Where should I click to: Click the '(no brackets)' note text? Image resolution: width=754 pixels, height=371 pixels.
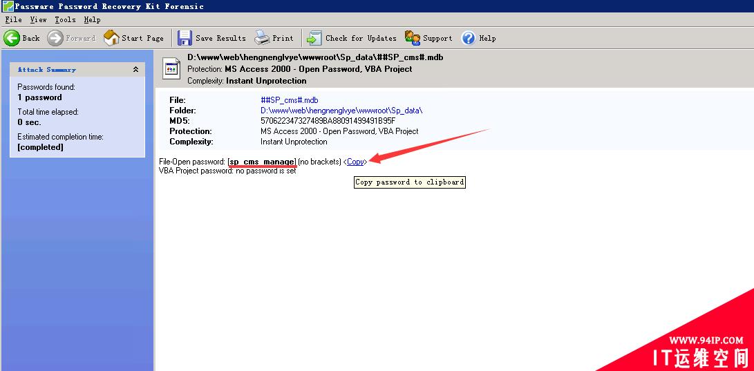[319, 162]
